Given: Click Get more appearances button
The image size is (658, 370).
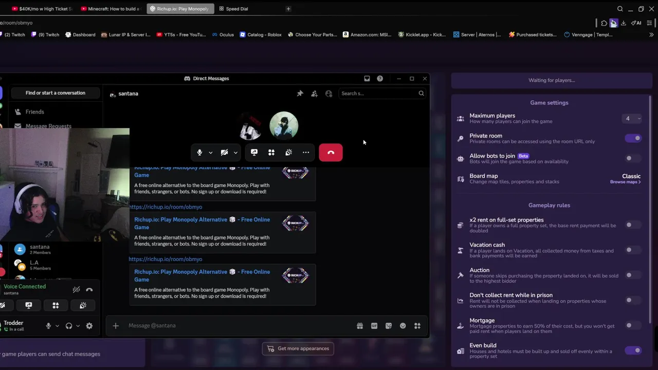Looking at the screenshot, I should 298,348.
